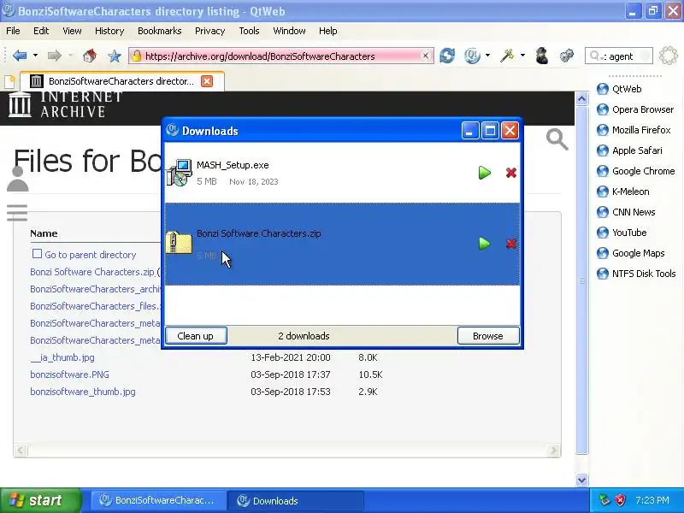
Task: Bookmark this page with the star icon
Action: pos(115,56)
